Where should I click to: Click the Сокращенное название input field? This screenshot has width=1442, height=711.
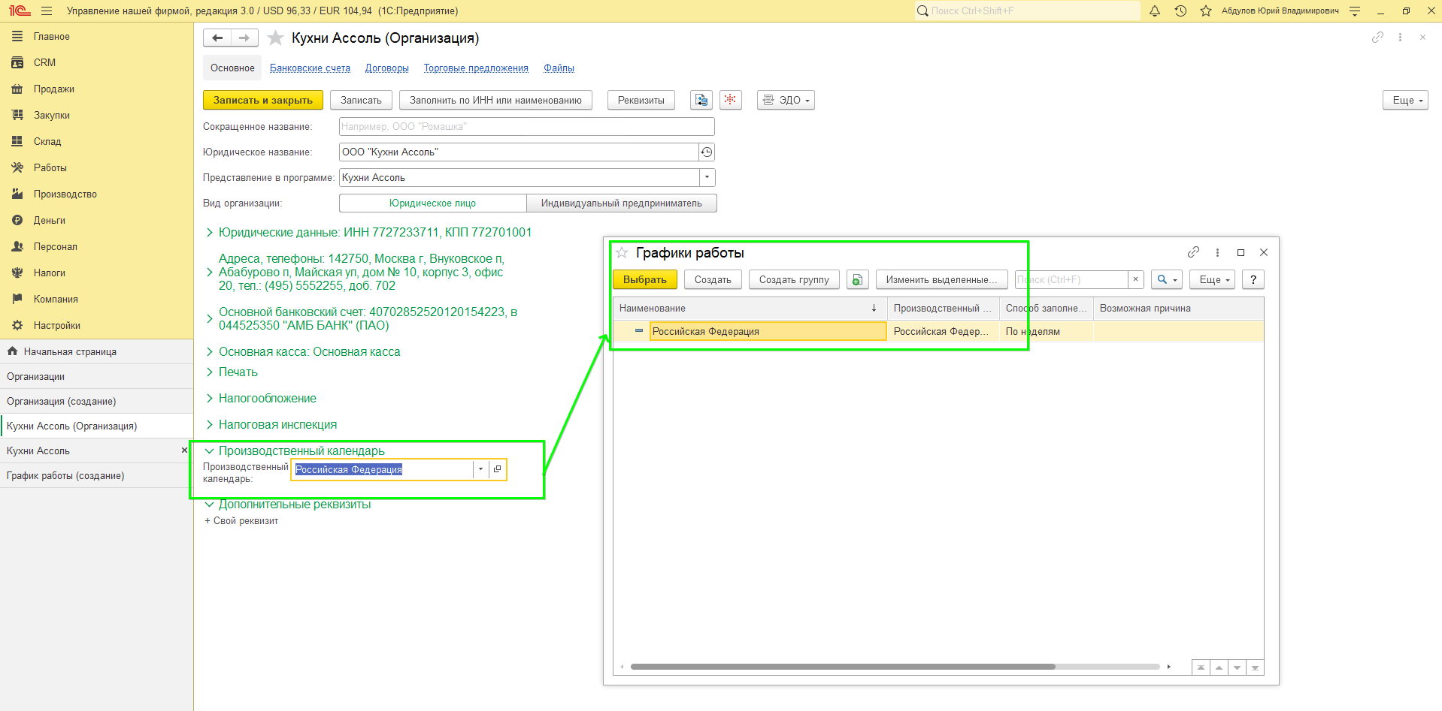click(x=526, y=127)
